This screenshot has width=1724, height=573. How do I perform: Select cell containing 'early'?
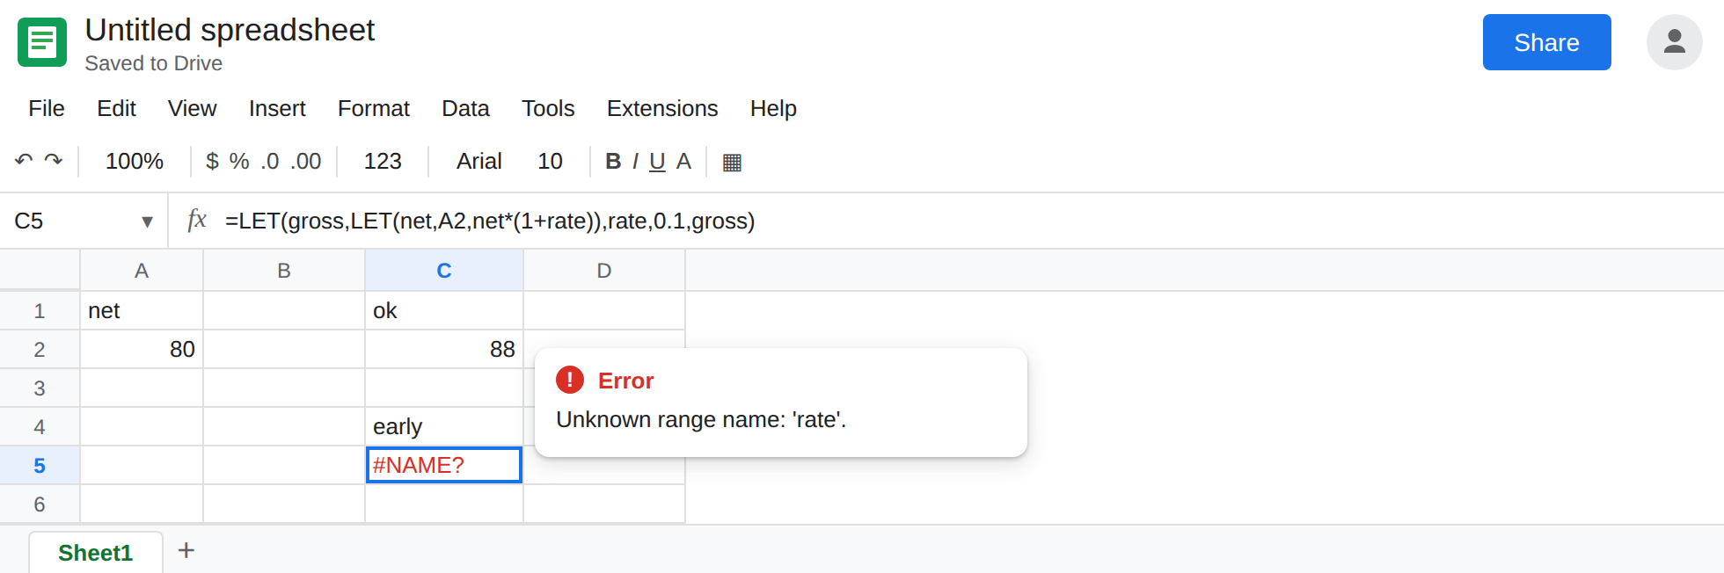point(444,427)
